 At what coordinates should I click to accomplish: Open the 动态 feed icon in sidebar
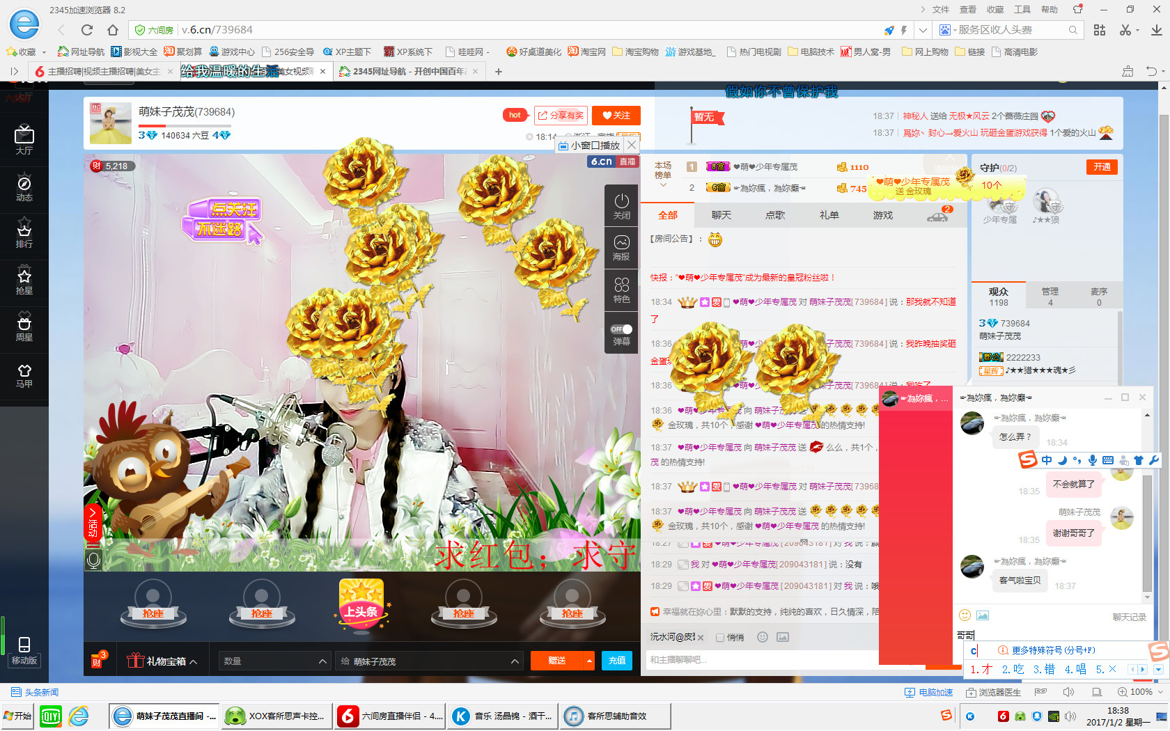24,187
